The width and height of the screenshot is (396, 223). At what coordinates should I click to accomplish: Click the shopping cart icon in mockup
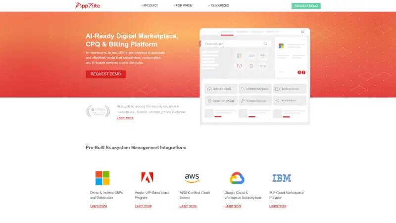tap(302, 31)
